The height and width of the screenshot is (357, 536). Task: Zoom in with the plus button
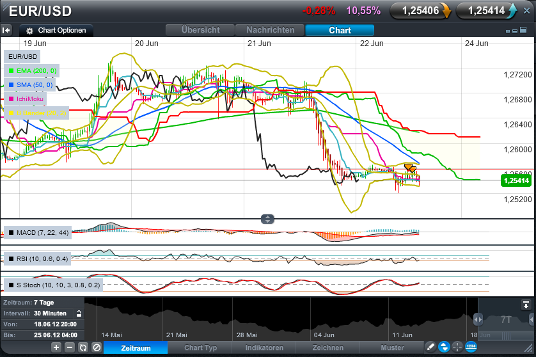56,348
